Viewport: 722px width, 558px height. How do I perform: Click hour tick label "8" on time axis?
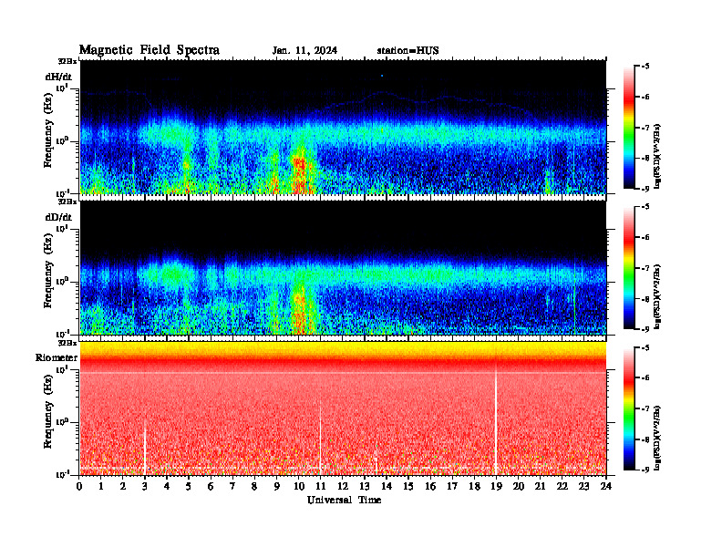pos(254,486)
